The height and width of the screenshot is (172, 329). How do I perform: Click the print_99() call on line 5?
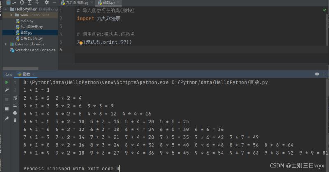(117, 42)
